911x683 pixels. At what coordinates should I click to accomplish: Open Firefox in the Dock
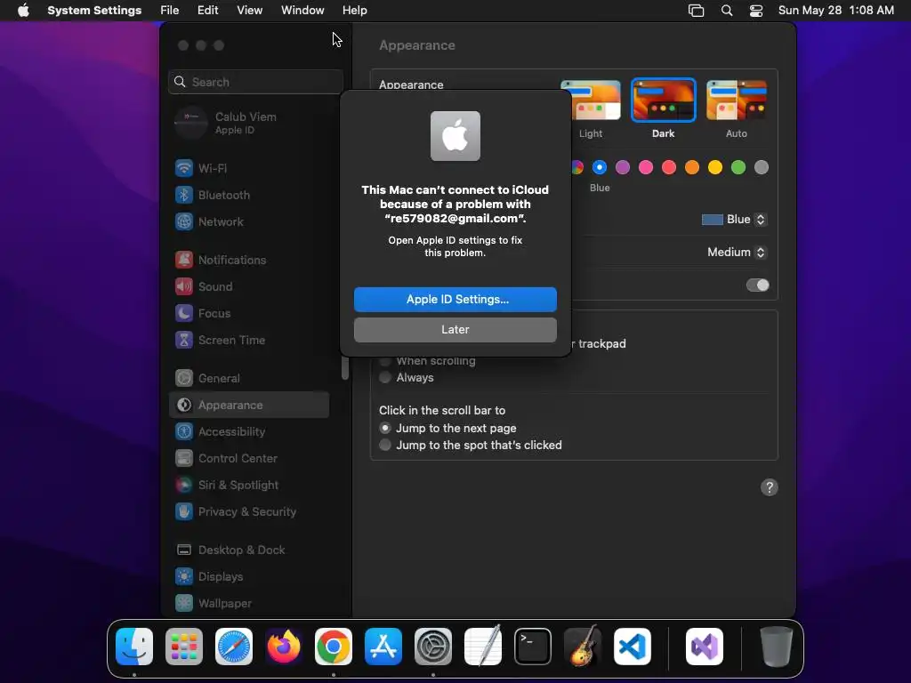284,647
